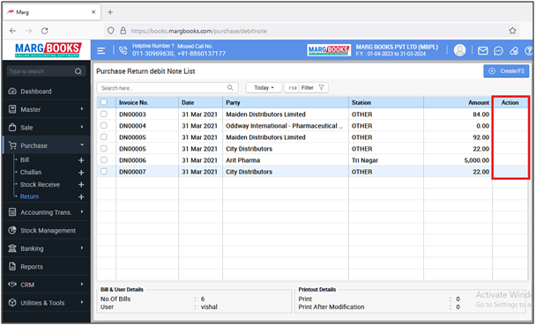Expand the Banking menu arrow
The width and height of the screenshot is (536, 325).
[82, 247]
